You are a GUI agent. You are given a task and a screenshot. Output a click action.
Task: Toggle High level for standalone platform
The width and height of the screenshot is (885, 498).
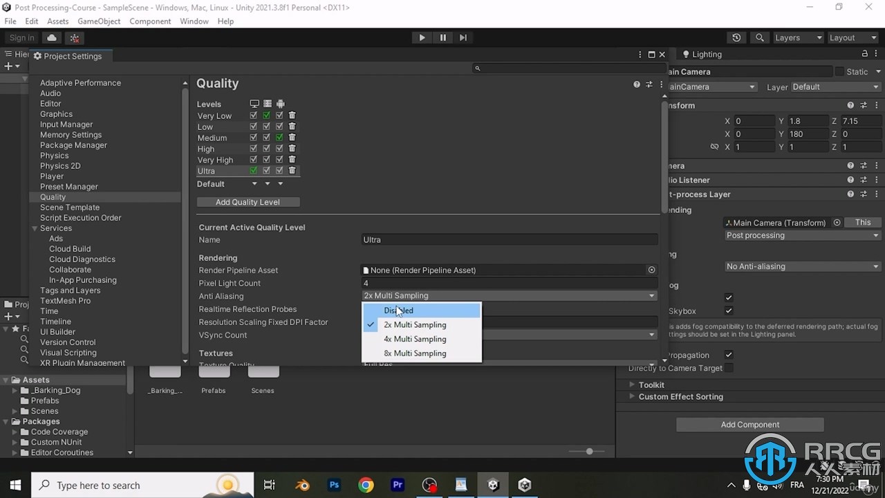tap(254, 149)
